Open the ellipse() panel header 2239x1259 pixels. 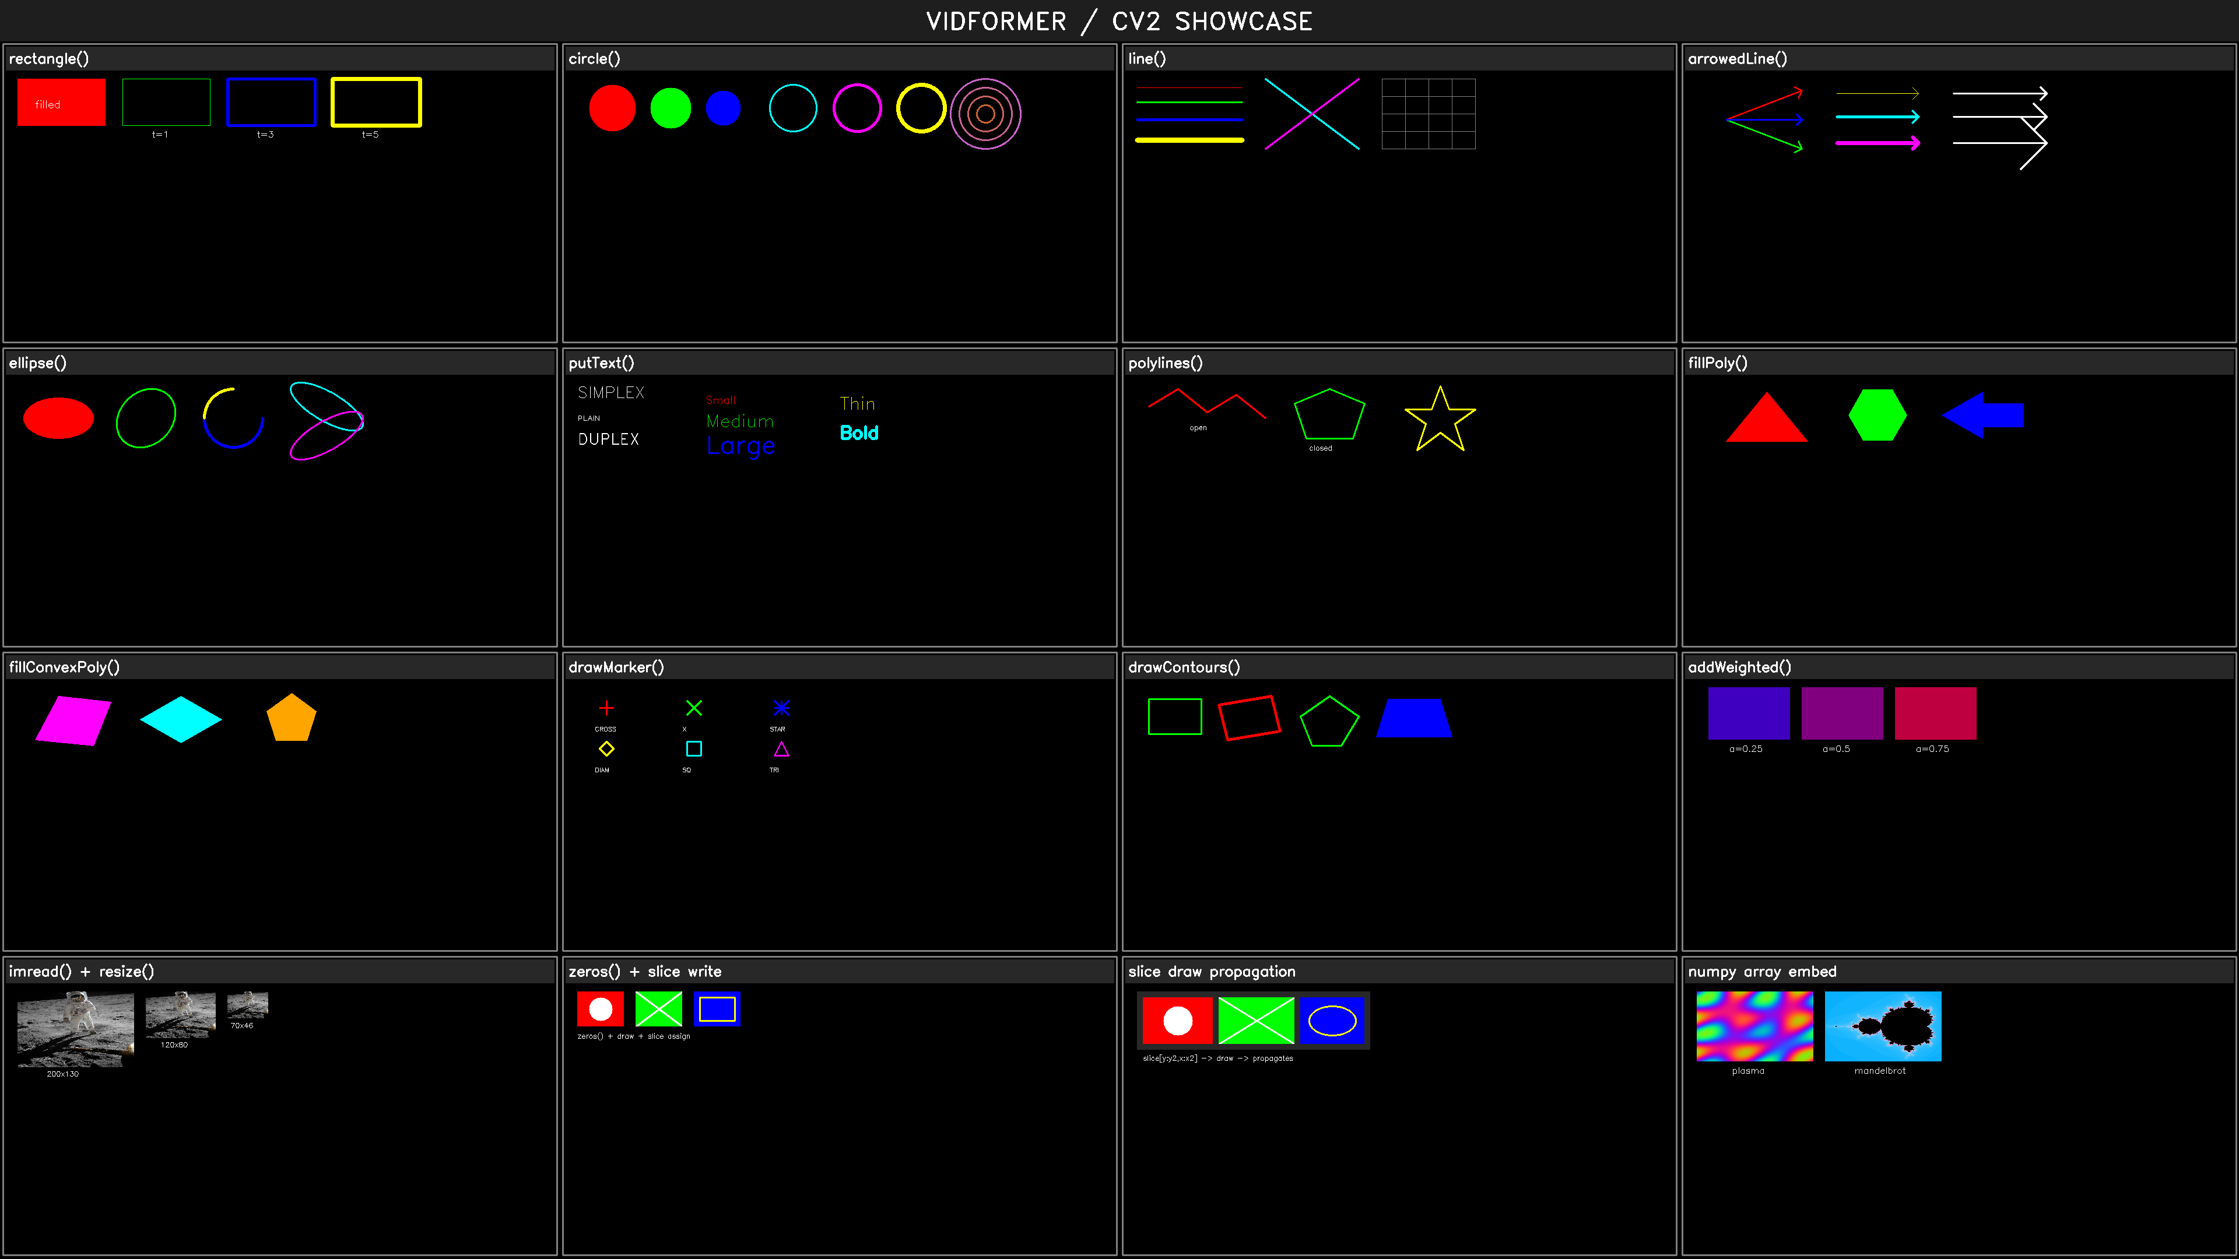pos(37,363)
